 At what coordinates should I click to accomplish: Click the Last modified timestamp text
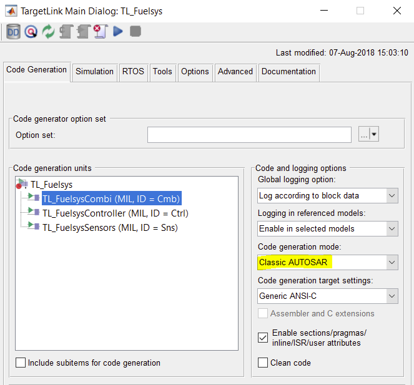pos(342,53)
